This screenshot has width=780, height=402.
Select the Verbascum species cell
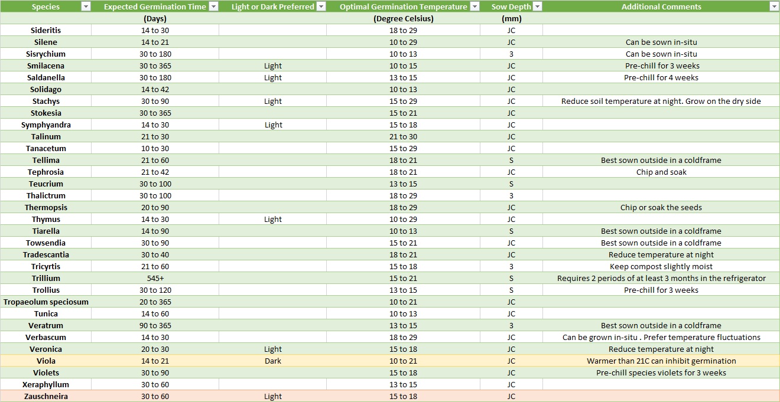pos(45,337)
